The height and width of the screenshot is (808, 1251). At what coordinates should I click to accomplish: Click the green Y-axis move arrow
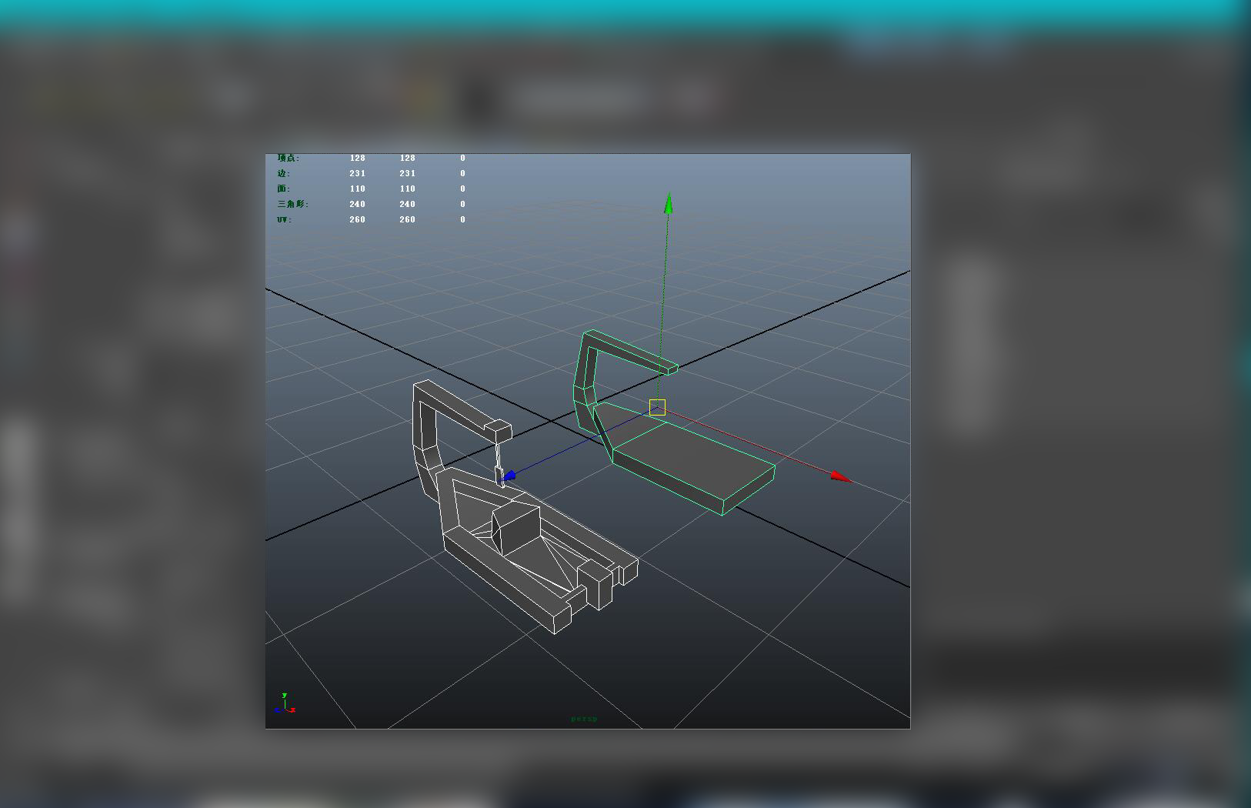(x=669, y=203)
